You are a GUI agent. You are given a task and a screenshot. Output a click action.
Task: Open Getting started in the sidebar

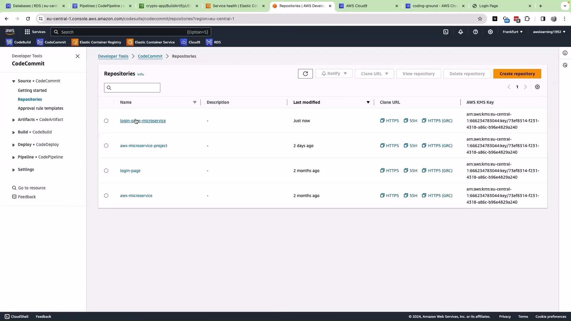point(32,90)
